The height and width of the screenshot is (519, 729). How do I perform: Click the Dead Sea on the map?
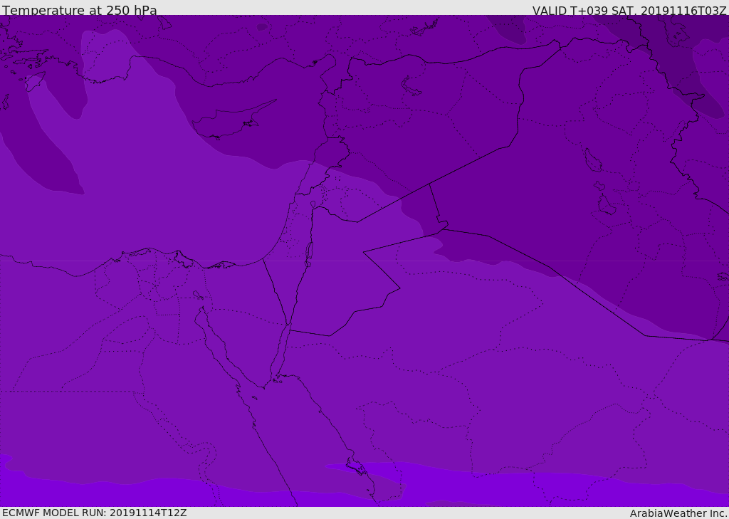309,253
